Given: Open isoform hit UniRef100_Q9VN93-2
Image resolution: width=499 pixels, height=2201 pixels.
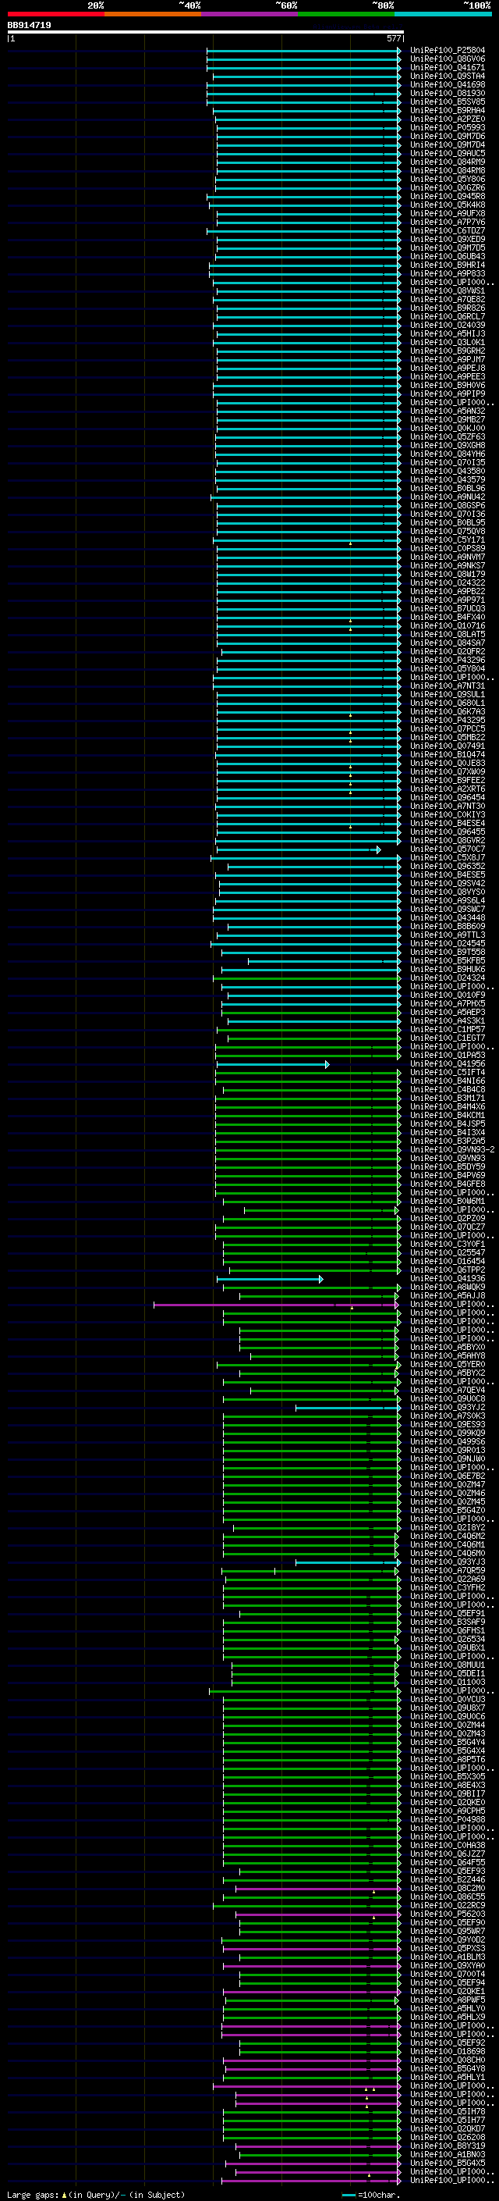Looking at the screenshot, I should (452, 1150).
